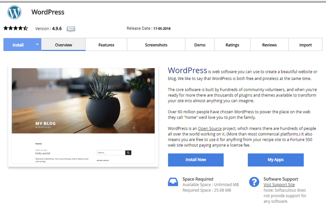This screenshot has width=326, height=206.
Task: Switch to the Overview tab
Action: 63,45
